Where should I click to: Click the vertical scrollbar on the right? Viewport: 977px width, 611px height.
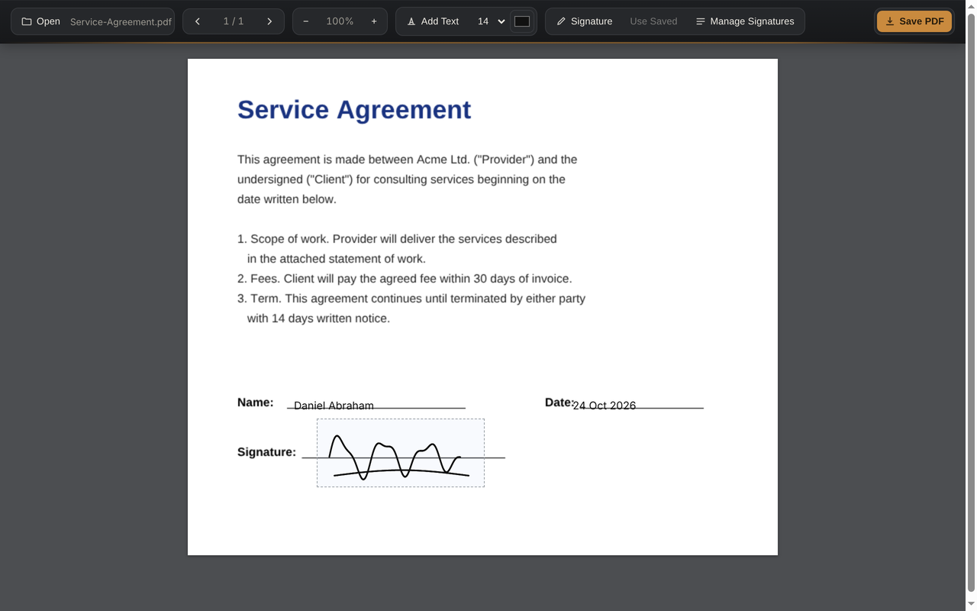[x=971, y=302]
